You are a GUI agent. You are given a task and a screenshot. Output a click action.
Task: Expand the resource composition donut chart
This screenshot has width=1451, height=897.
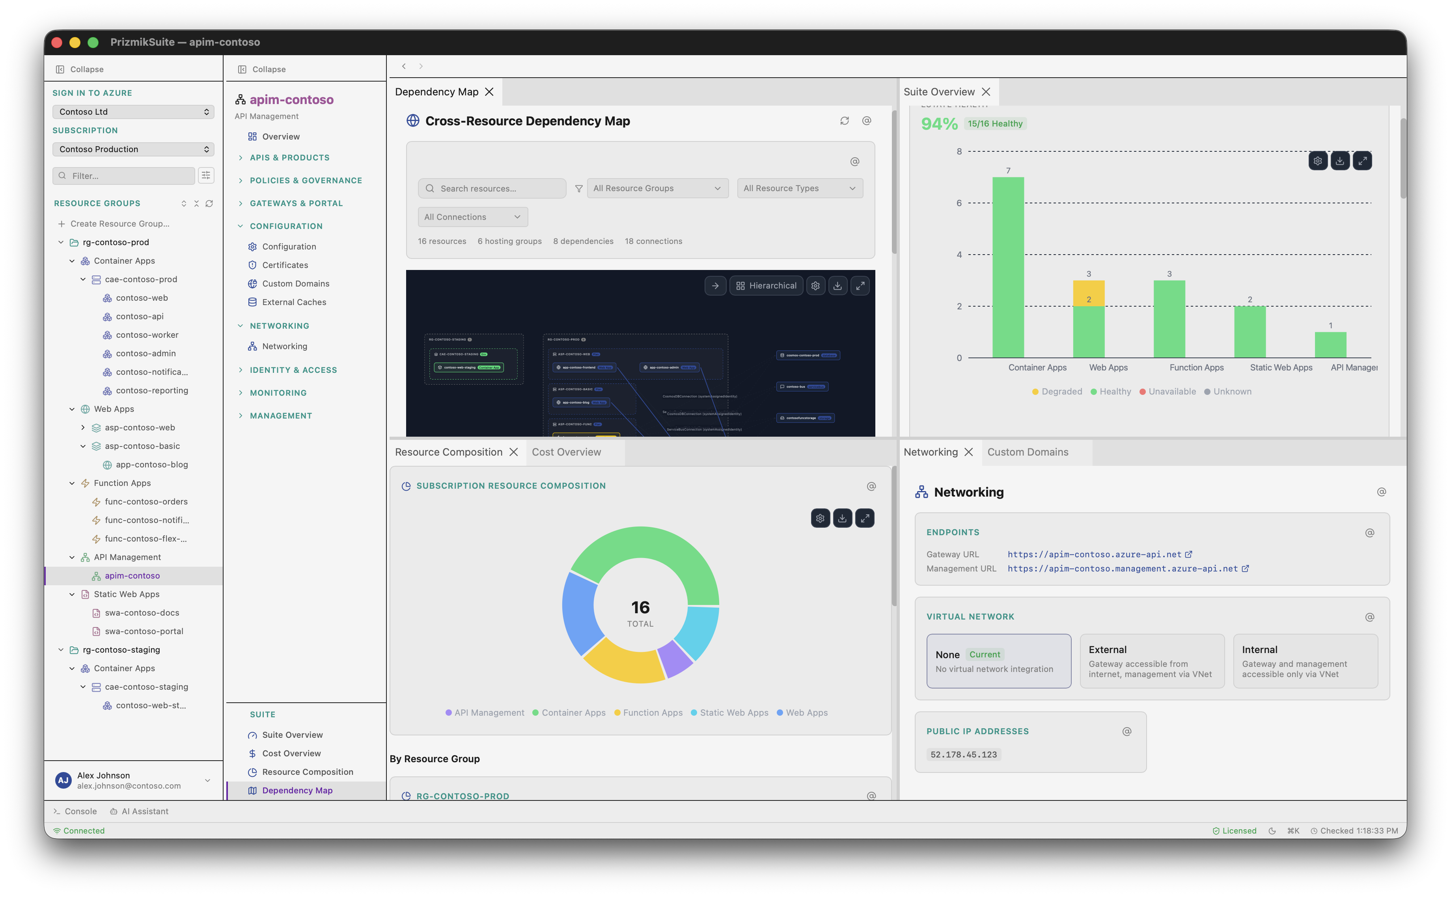coord(865,519)
